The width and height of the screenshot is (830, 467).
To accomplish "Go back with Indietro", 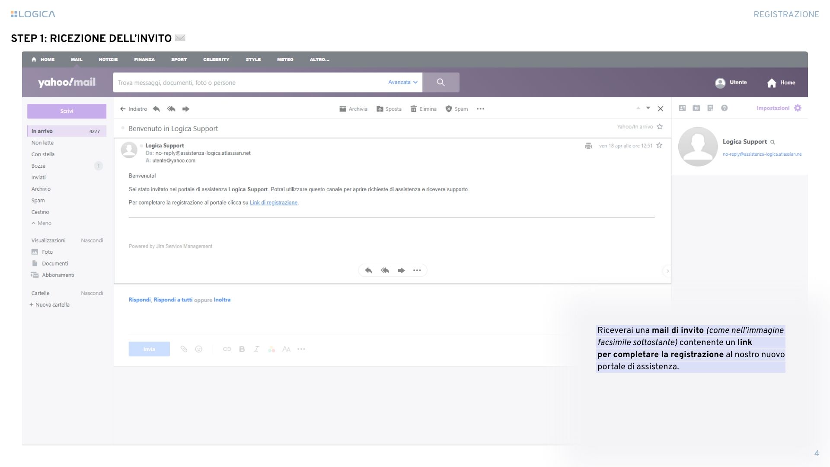I will (x=134, y=109).
